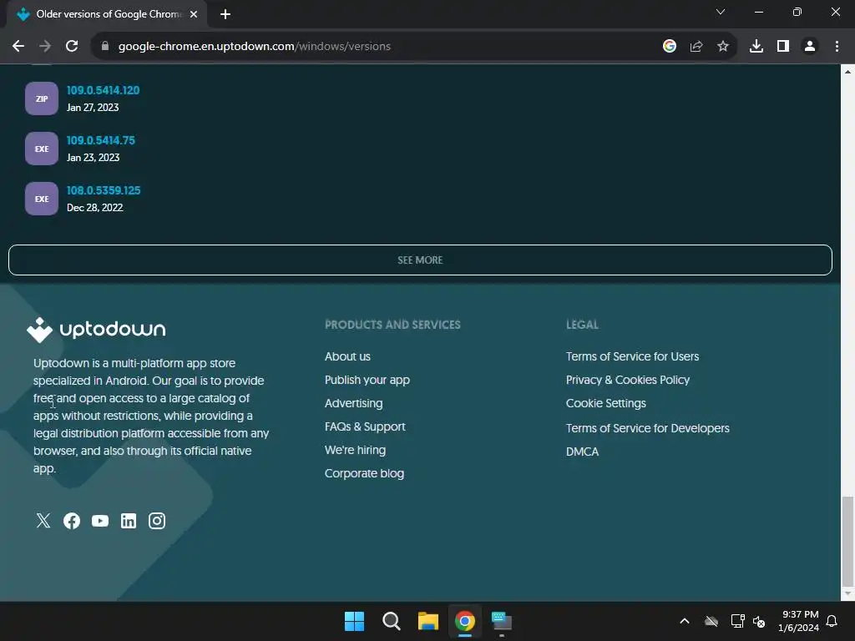
Task: Open Windows Search from taskbar
Action: pos(391,621)
